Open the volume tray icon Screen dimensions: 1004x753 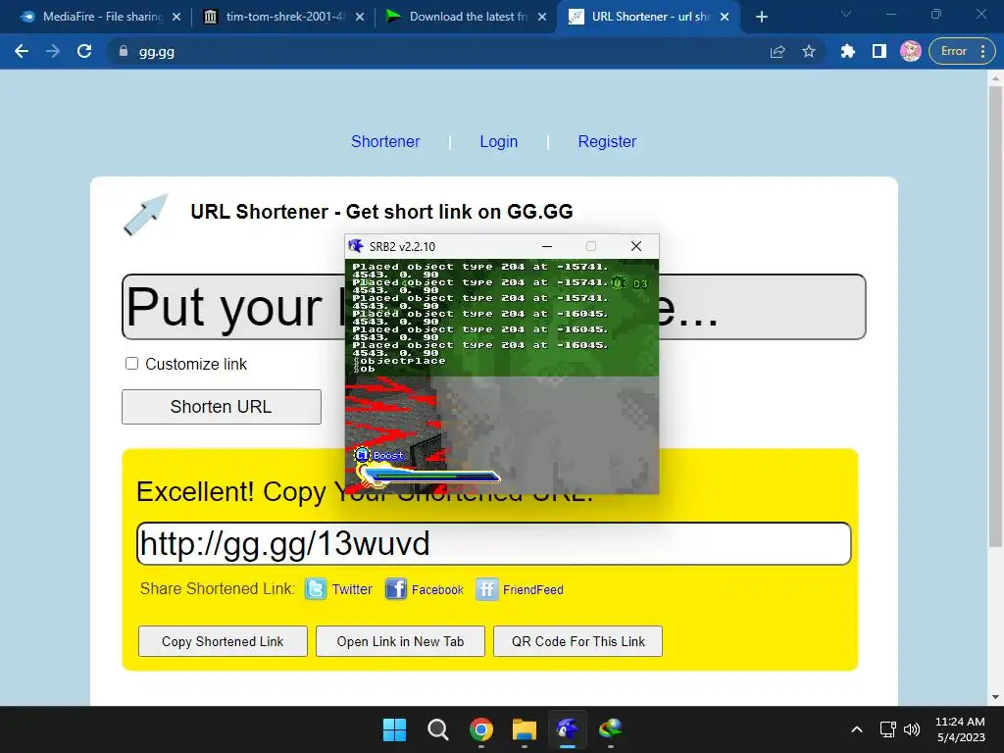click(x=912, y=729)
